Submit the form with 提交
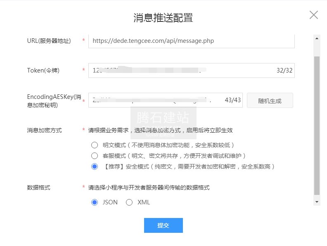327x246 pixels. tap(163, 225)
